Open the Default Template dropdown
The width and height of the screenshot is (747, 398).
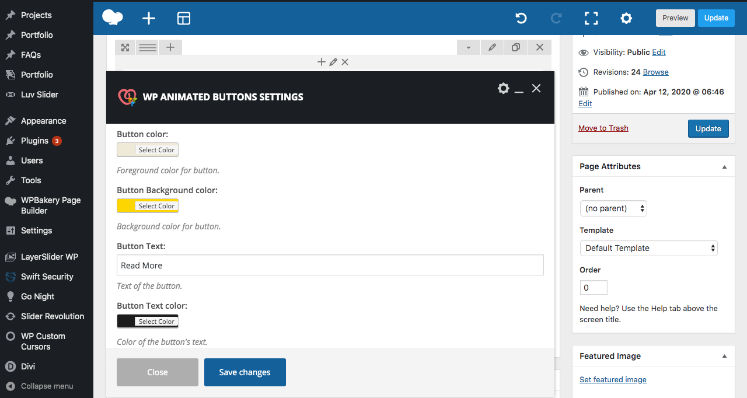pos(648,248)
